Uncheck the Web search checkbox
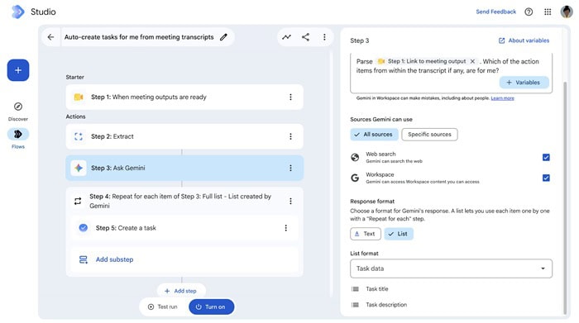Viewport: 579px width, 323px height. pos(546,158)
